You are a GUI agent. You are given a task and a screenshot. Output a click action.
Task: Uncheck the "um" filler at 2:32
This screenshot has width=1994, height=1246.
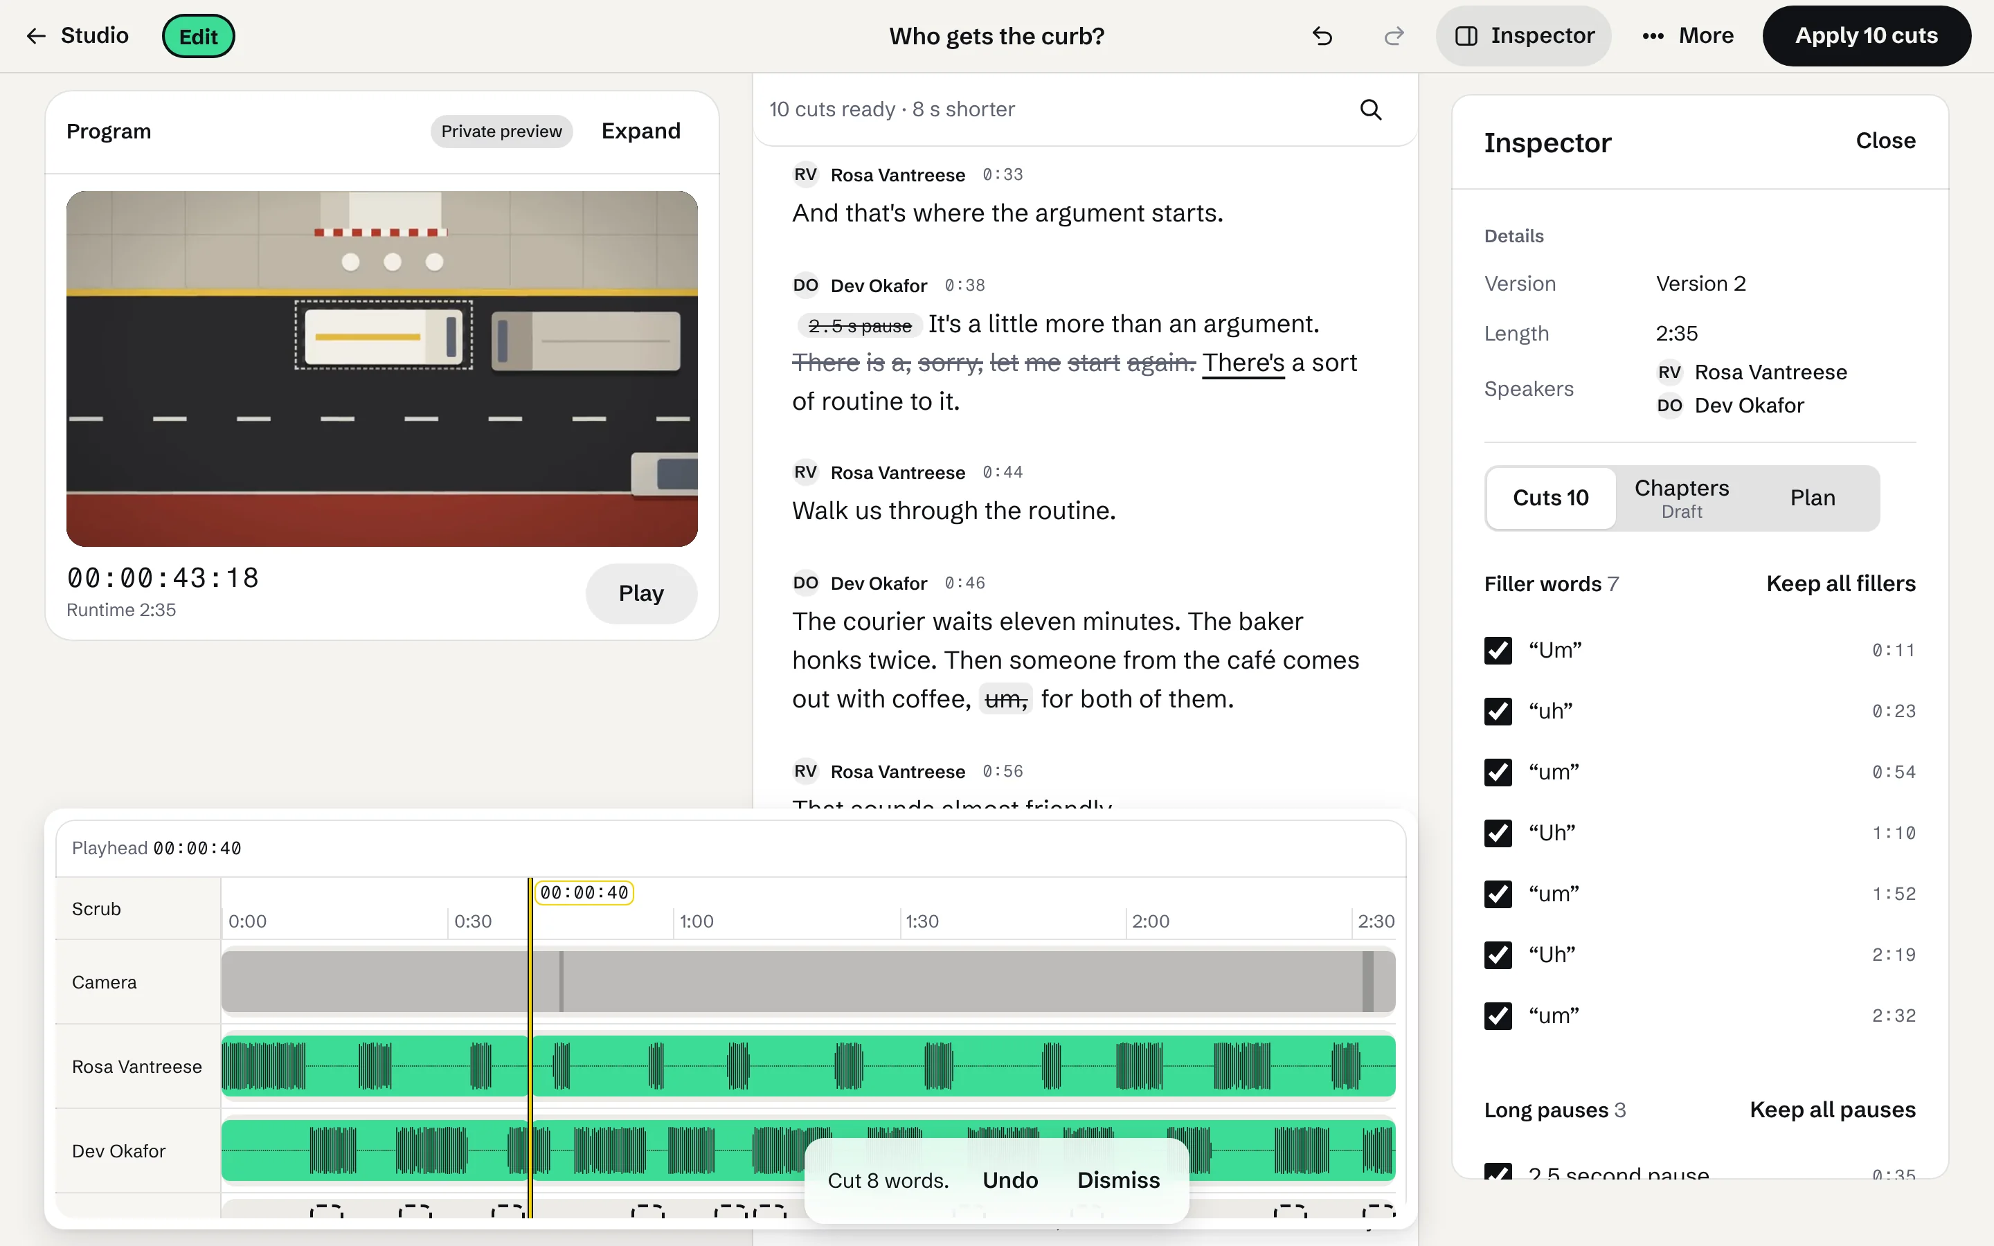tap(1497, 1016)
